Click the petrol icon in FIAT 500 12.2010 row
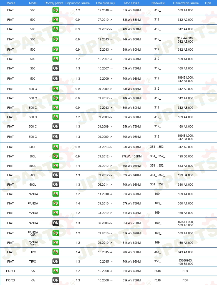 tap(55, 10)
